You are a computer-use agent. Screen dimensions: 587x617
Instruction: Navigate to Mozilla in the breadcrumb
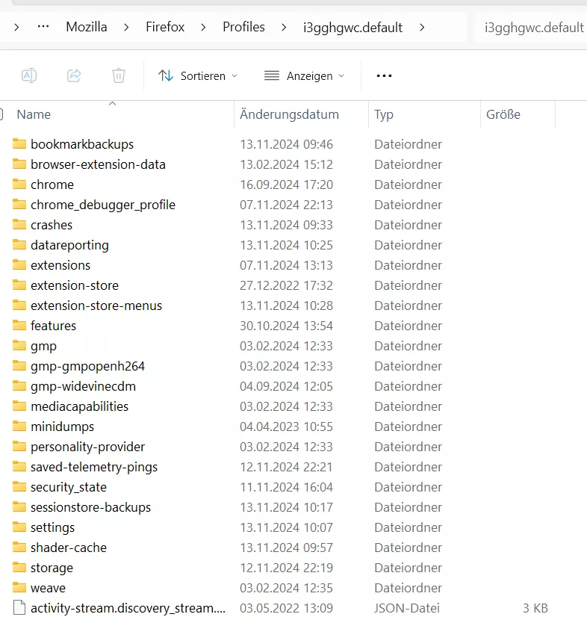(87, 27)
